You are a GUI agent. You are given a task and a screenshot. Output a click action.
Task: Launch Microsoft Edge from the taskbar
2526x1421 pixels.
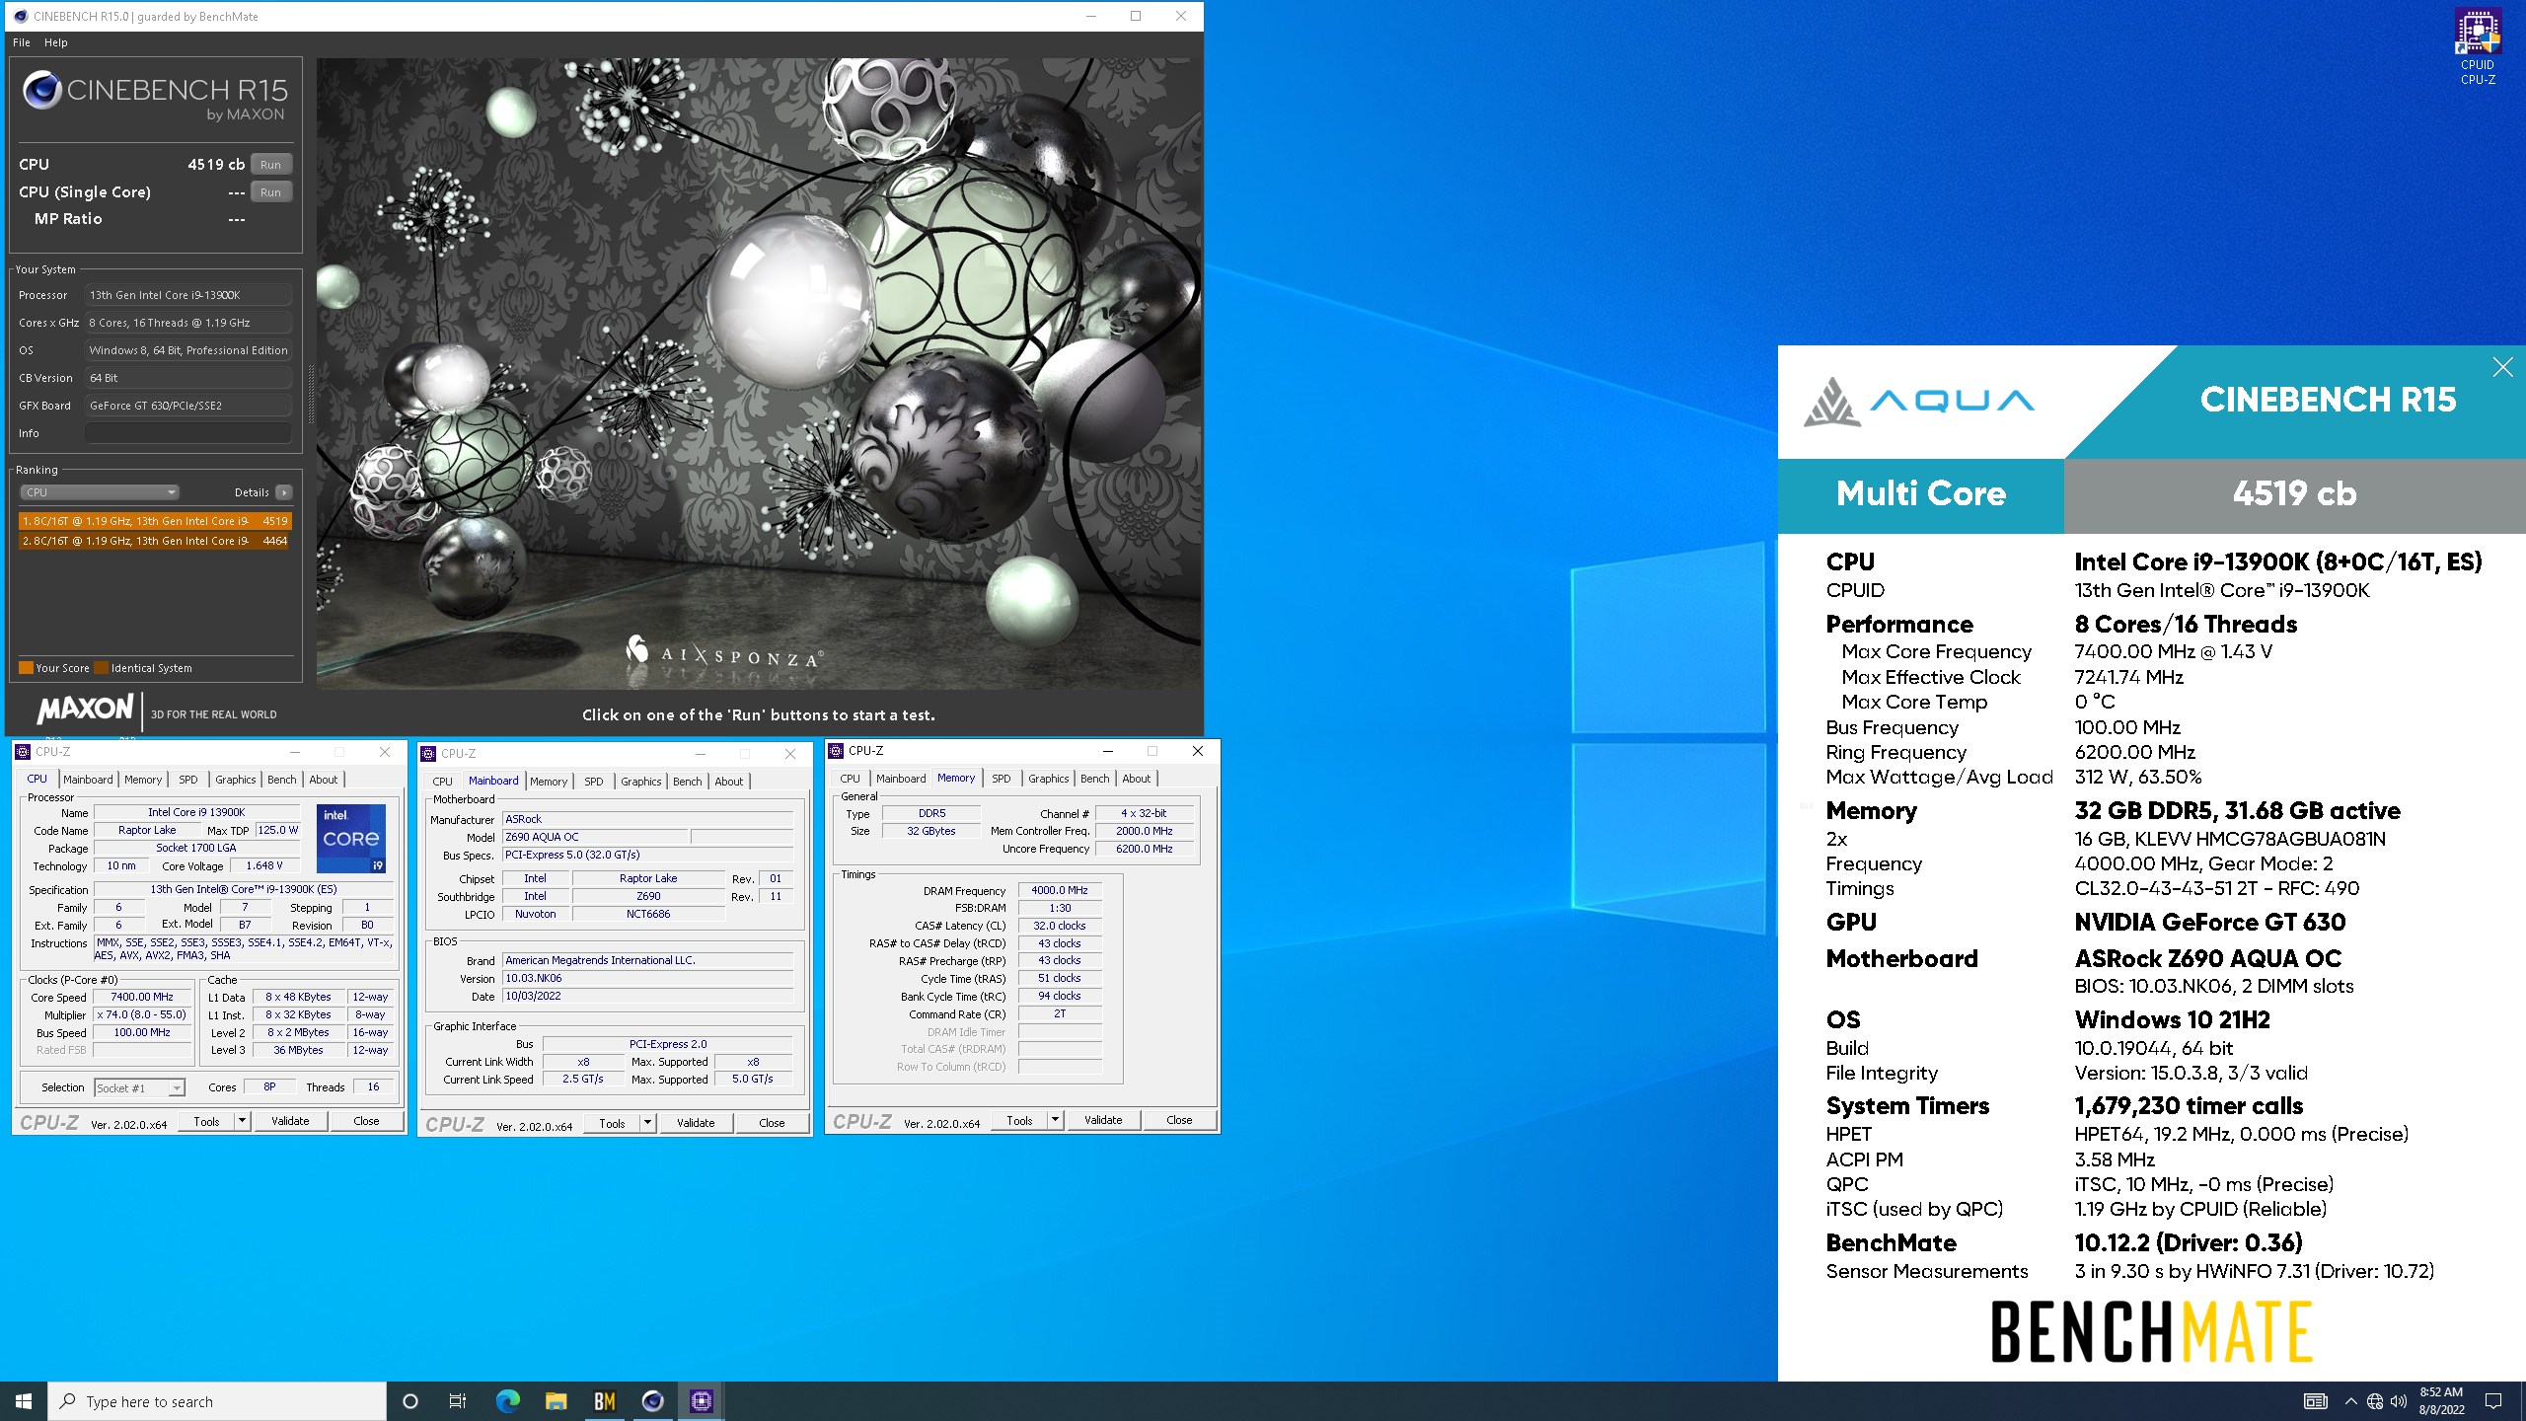507,1401
